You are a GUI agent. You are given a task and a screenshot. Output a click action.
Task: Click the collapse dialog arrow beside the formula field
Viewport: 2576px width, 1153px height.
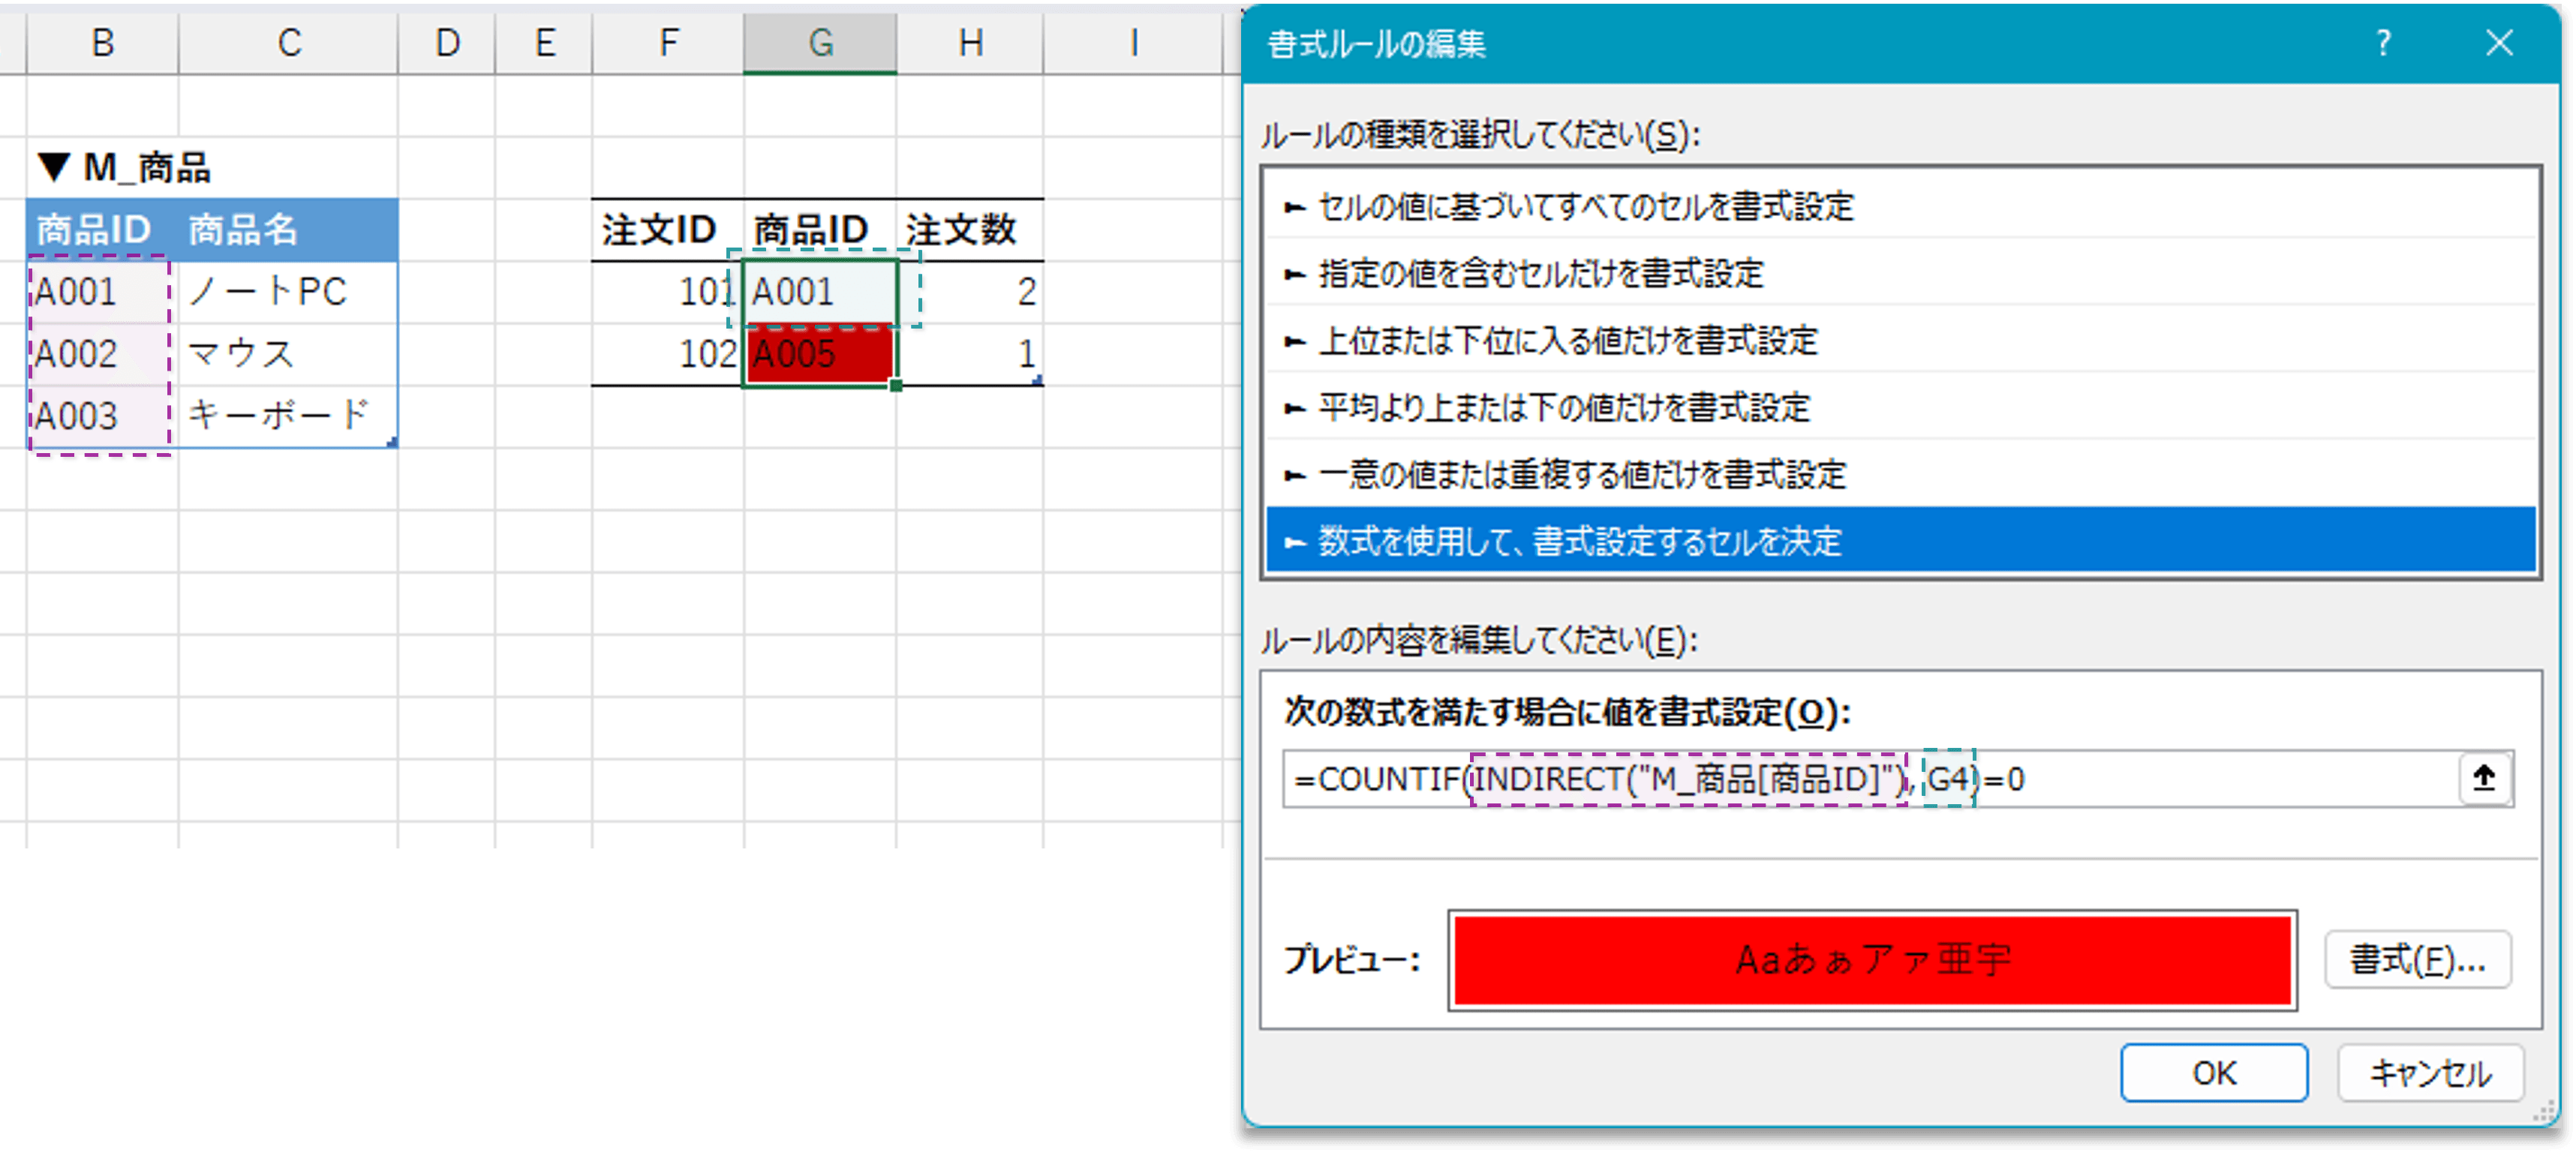tap(2484, 779)
